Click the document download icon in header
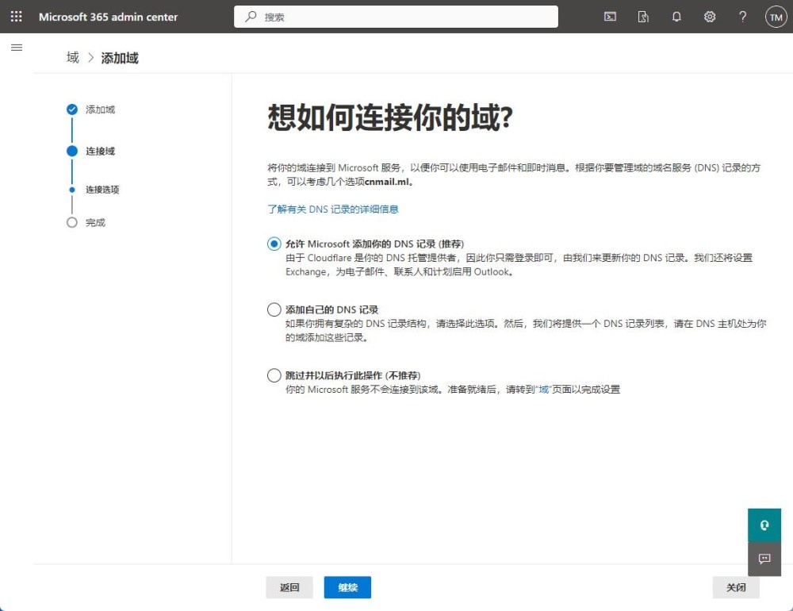Image resolution: width=793 pixels, height=611 pixels. coord(643,17)
